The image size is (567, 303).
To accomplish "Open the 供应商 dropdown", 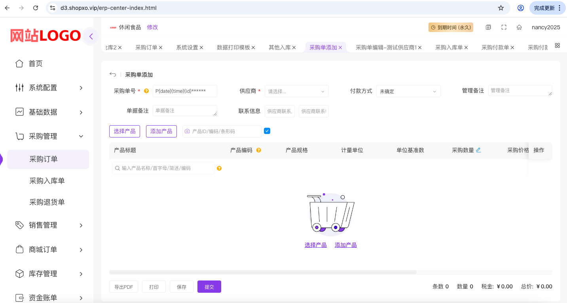I will pyautogui.click(x=297, y=91).
